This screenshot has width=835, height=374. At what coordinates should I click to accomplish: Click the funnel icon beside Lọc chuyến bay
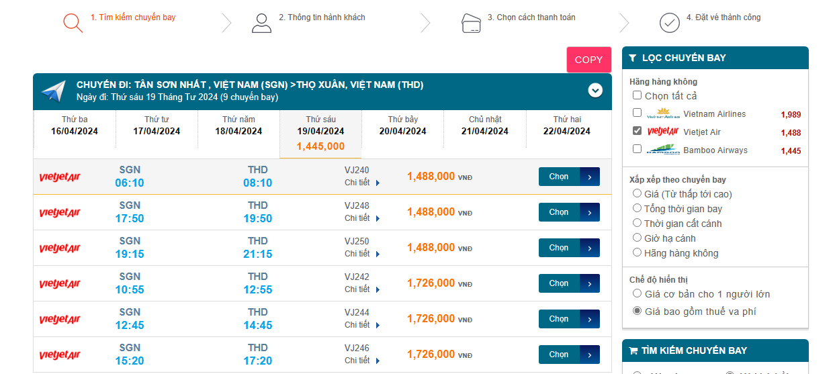[633, 58]
